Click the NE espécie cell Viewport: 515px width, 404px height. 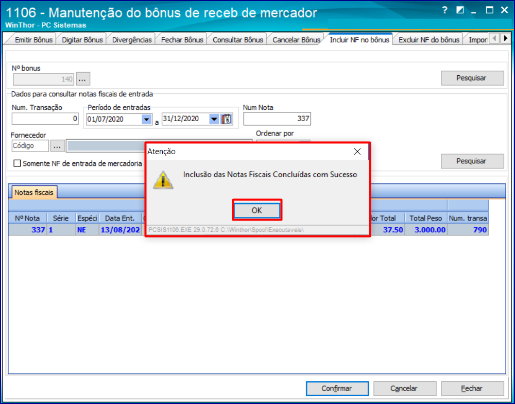(x=87, y=230)
